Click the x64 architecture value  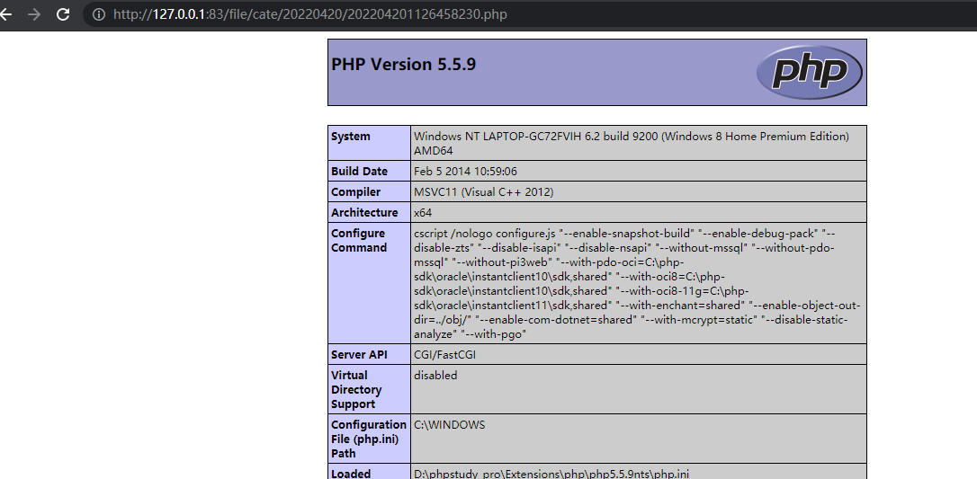point(423,212)
